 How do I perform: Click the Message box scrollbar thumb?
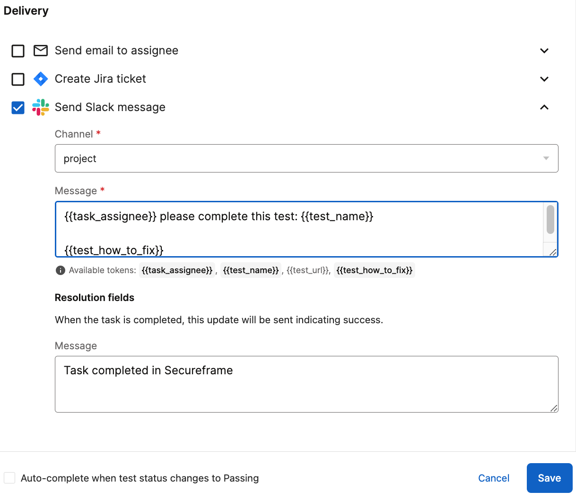[x=550, y=220]
